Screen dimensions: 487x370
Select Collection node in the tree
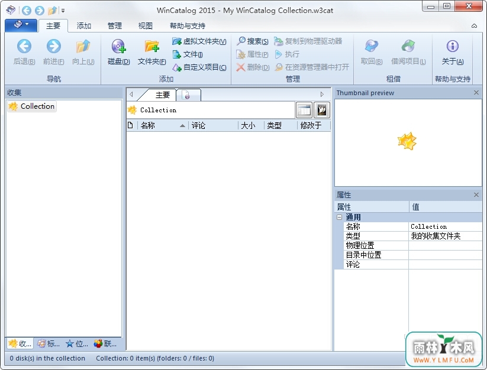[32, 106]
